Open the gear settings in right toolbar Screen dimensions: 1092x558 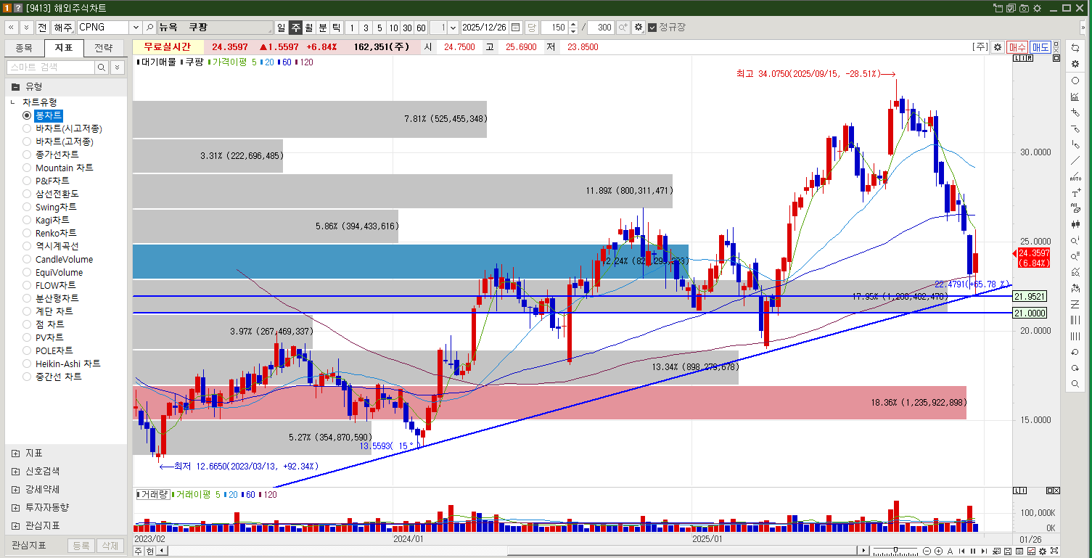(x=1075, y=64)
